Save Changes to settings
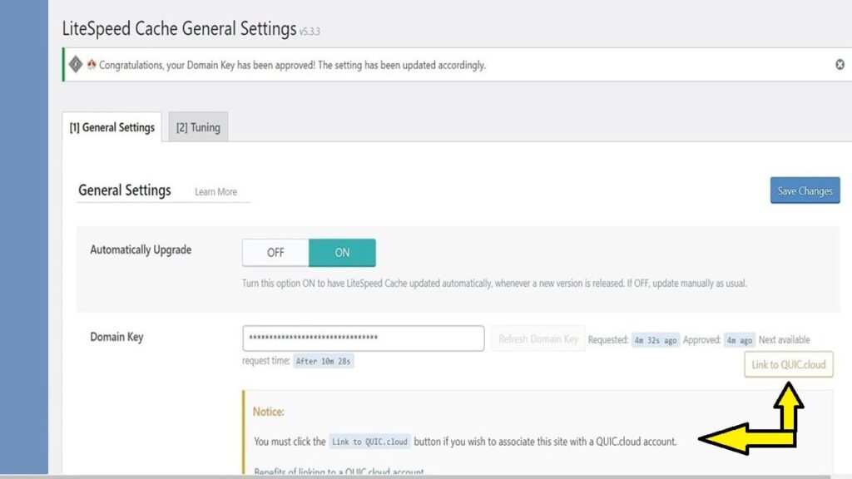The image size is (852, 479). 805,190
